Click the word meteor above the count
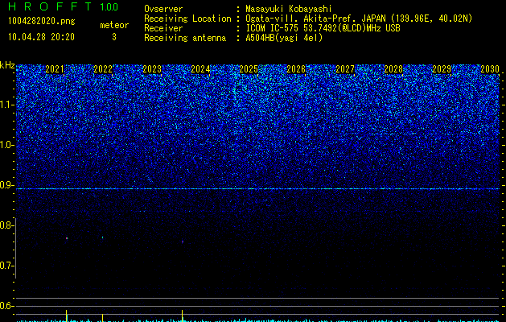The image size is (506, 322). tap(114, 25)
